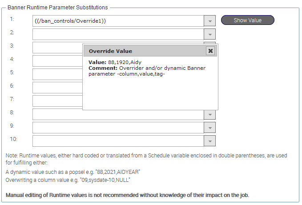
Task: Close the Override Value popup
Action: pos(210,51)
